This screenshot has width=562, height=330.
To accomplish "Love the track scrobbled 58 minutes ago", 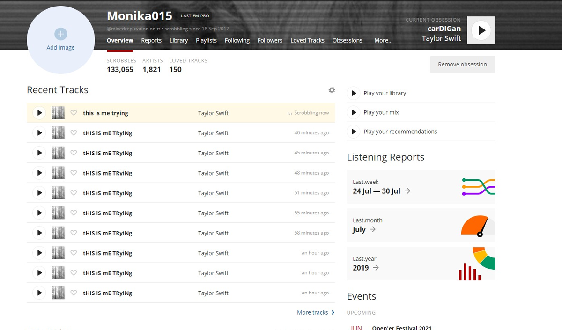I will pos(74,233).
